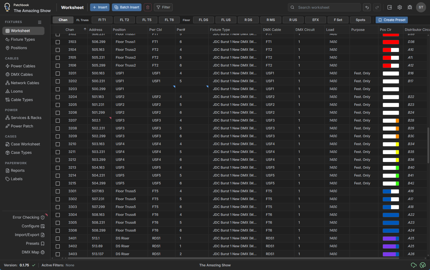This screenshot has width=430, height=270.
Task: Click the red color swatch for channel 3103
Action: (x=391, y=42)
